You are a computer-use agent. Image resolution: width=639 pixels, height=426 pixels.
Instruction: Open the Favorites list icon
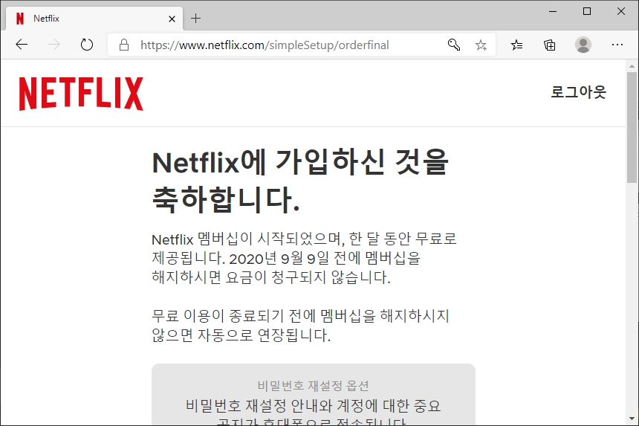coord(516,45)
